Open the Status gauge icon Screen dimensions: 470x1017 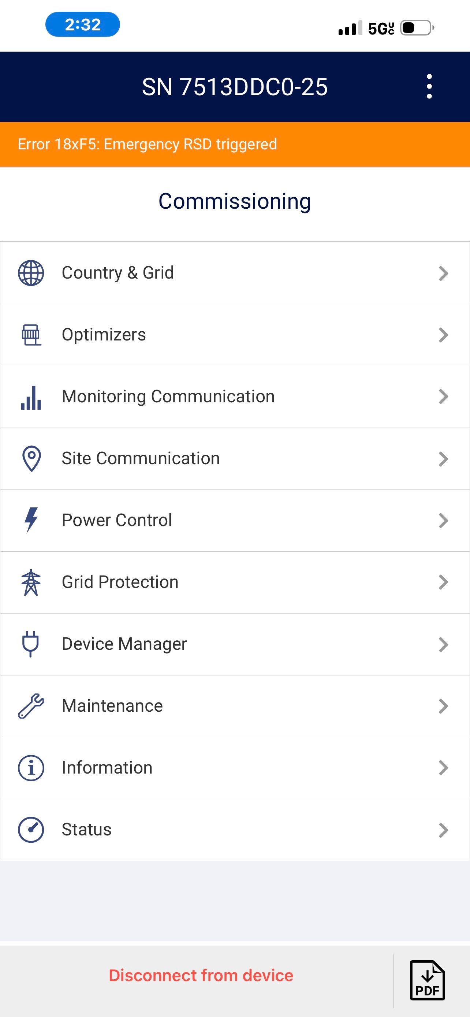[x=31, y=830]
